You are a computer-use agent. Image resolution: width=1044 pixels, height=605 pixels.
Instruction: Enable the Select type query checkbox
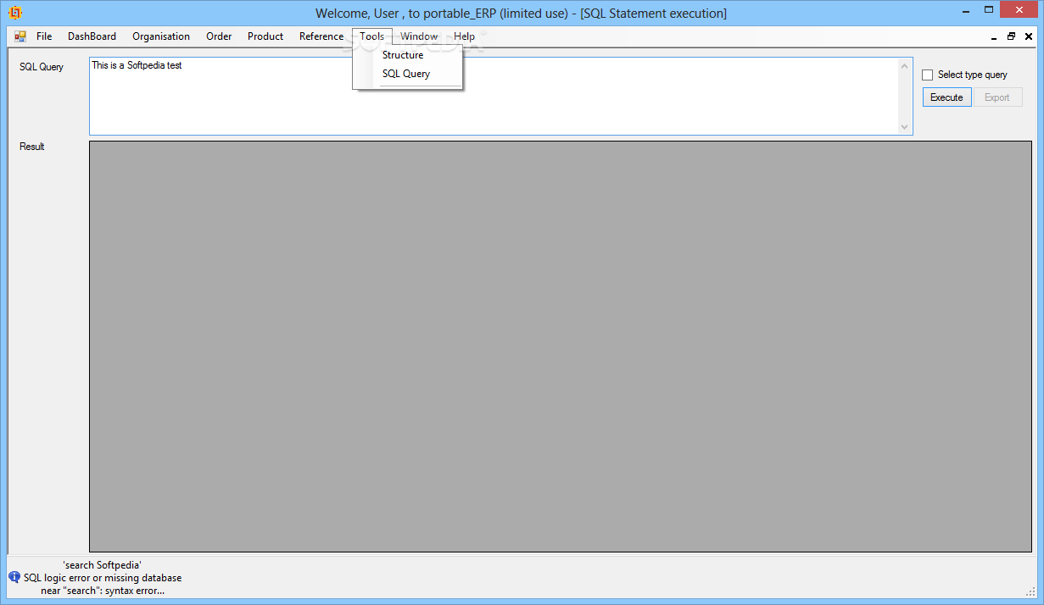[x=927, y=75]
